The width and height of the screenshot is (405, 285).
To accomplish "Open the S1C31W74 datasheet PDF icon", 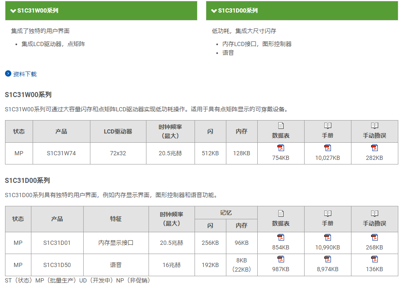I will coord(281,148).
